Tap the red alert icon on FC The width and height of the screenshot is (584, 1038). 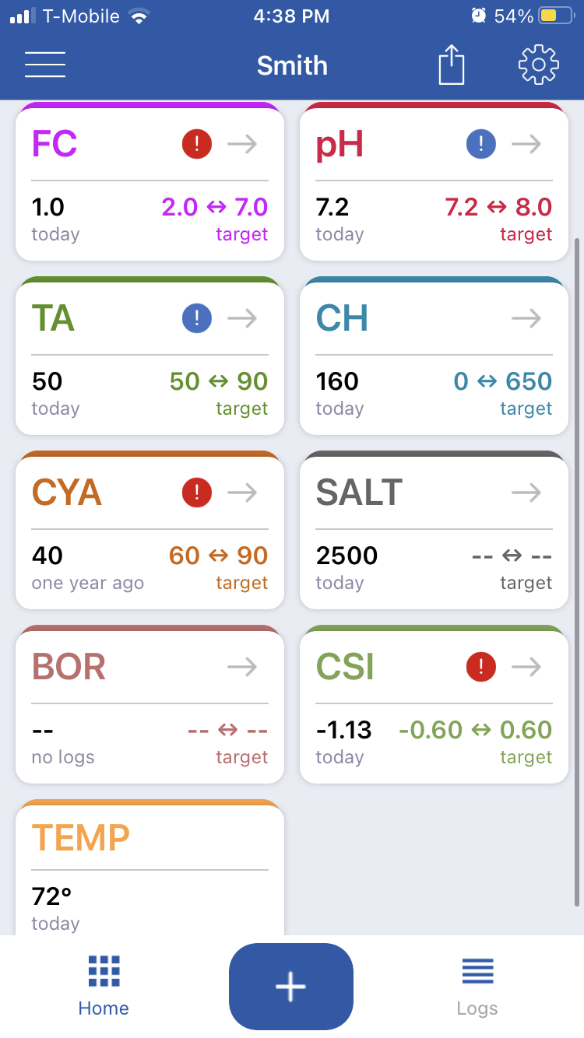(x=197, y=144)
